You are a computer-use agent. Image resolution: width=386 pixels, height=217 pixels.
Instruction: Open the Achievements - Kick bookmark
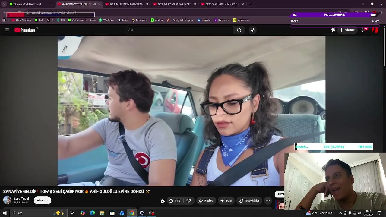click(x=82, y=20)
